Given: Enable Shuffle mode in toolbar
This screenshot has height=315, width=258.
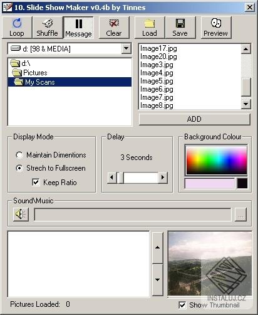Looking at the screenshot, I should point(48,28).
